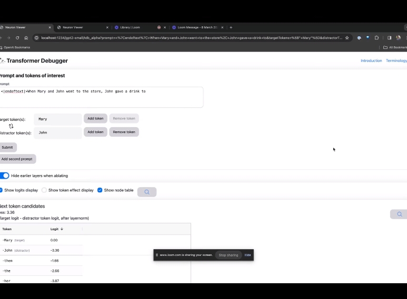Select the 'the' token row

pos(41,271)
